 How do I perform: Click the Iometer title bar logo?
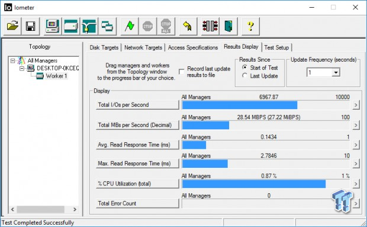(x=8, y=8)
